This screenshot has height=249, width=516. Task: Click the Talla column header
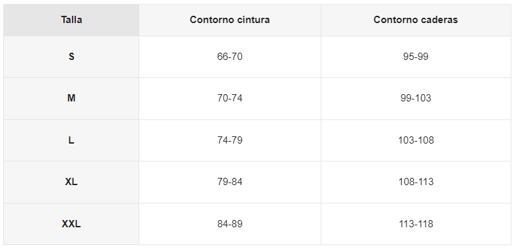(x=71, y=20)
